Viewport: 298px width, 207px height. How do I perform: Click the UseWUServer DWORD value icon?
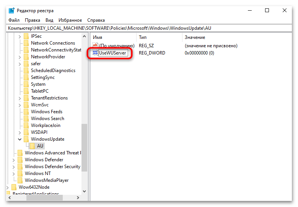tap(95, 53)
